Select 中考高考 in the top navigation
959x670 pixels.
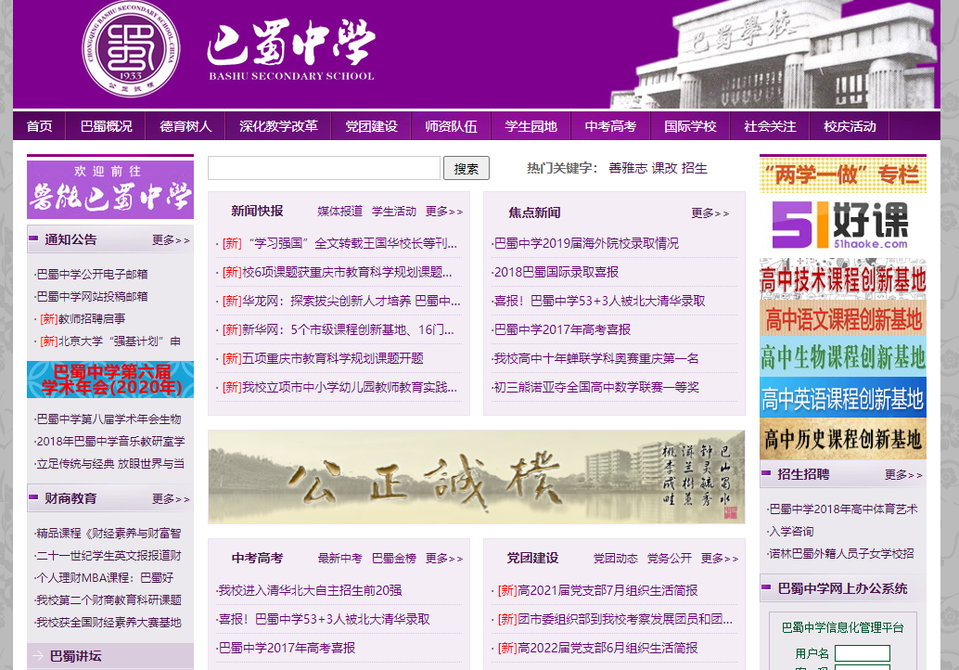pos(608,125)
